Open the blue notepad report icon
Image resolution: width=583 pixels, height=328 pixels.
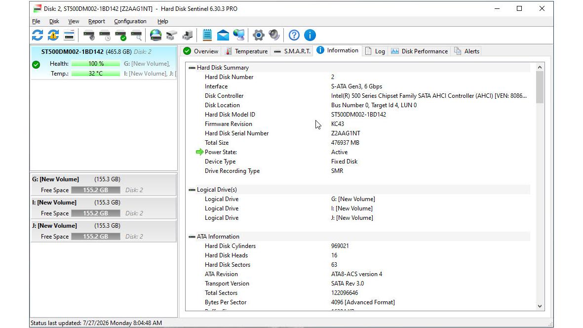pyautogui.click(x=207, y=36)
